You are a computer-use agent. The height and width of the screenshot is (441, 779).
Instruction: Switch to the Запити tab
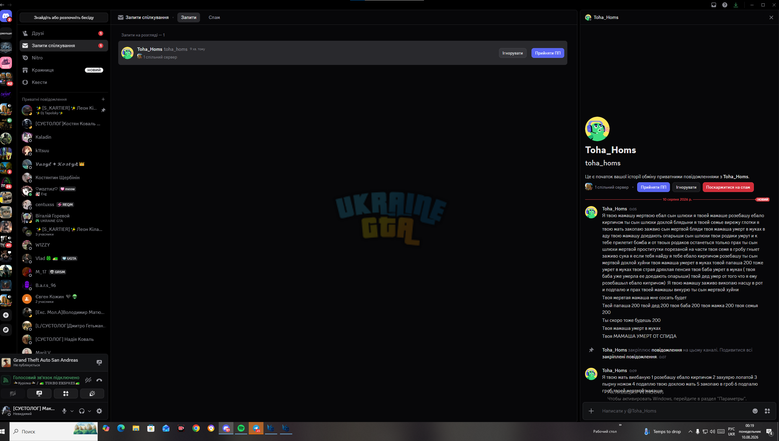tap(189, 17)
